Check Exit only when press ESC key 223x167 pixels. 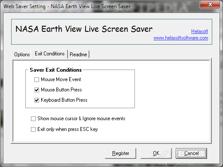pyautogui.click(x=33, y=129)
